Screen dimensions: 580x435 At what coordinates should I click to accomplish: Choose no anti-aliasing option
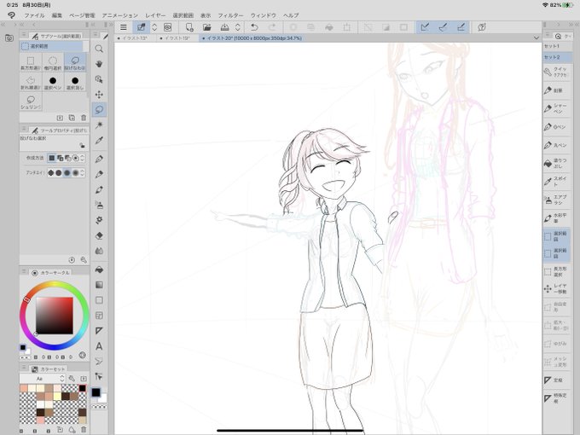point(50,173)
